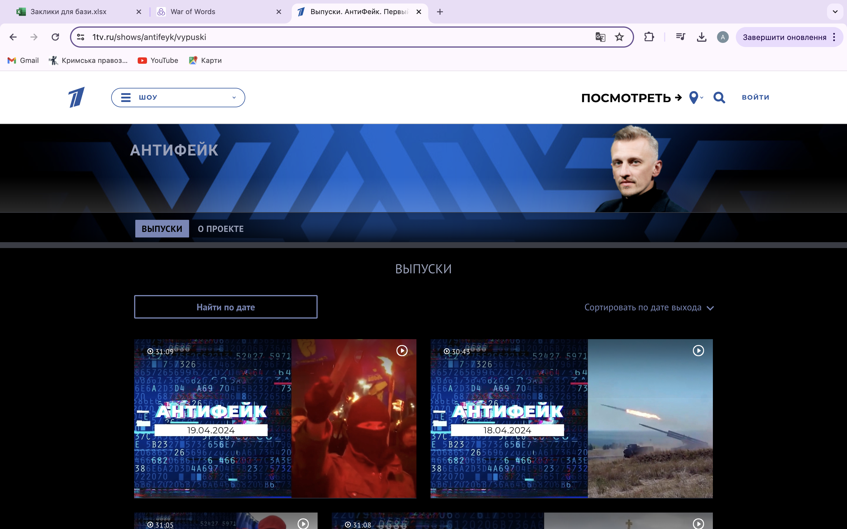
Task: Open the Карти bookmark
Action: tap(205, 61)
